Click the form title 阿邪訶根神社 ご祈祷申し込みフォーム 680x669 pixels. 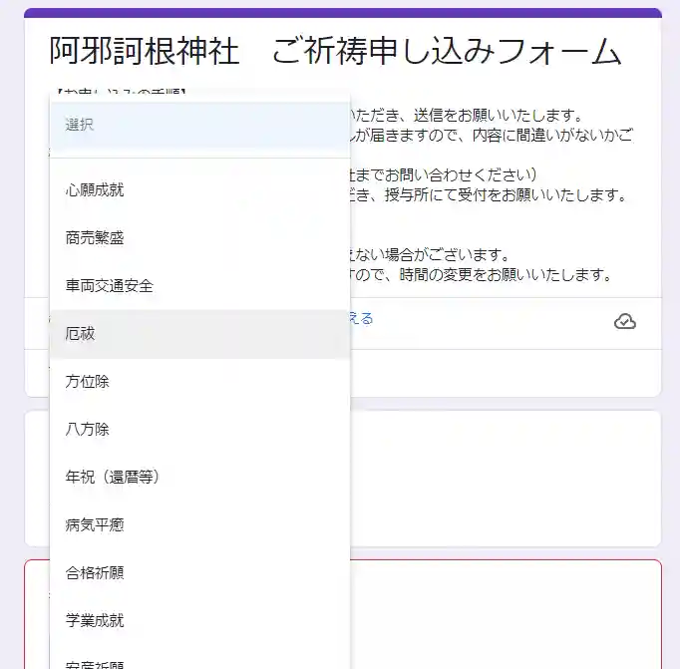pos(336,52)
